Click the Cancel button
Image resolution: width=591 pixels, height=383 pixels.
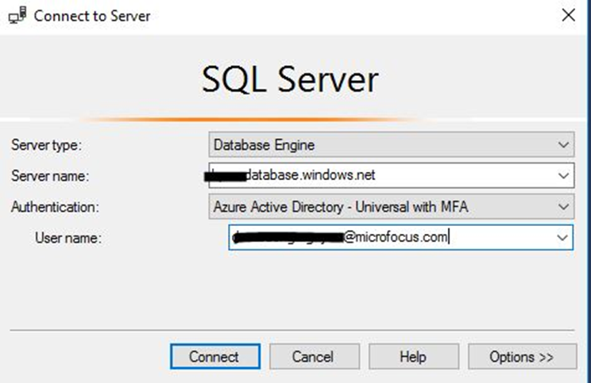(312, 357)
